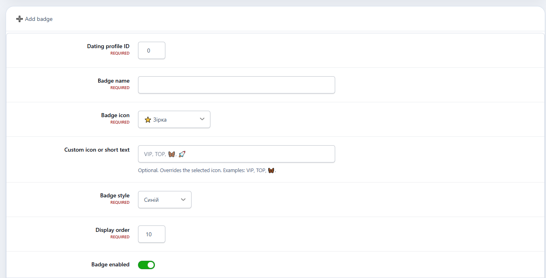
Task: Focus the Display order number field
Action: point(152,234)
